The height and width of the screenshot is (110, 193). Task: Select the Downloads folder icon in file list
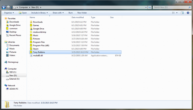[31, 22]
